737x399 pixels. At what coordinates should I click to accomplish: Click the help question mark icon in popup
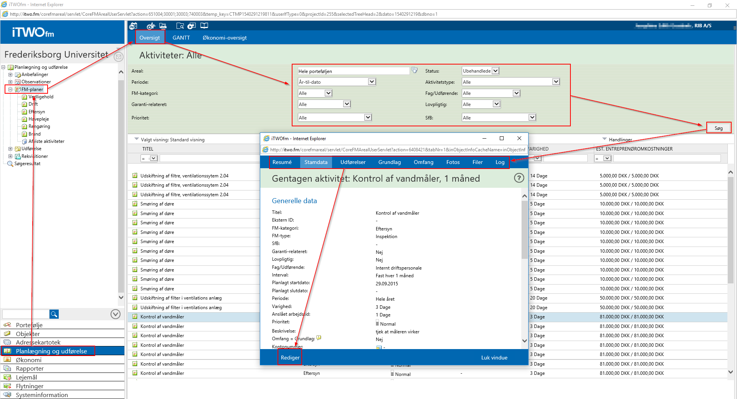[x=519, y=178]
